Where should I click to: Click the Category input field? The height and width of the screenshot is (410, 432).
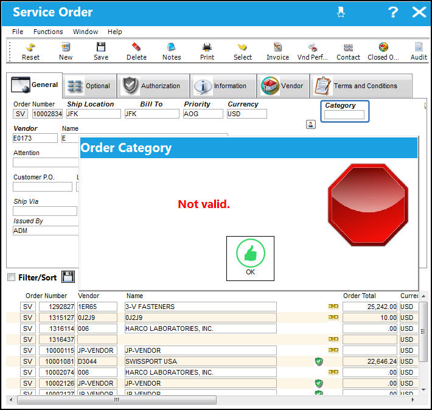(x=344, y=114)
